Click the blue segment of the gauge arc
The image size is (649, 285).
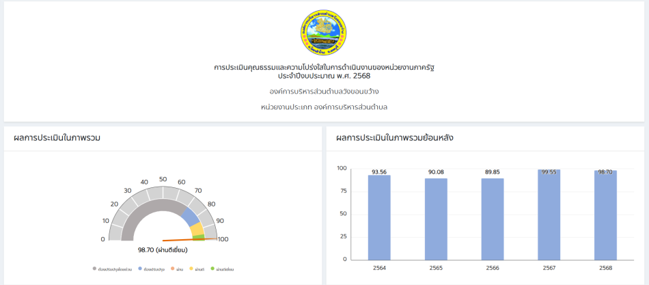click(x=190, y=216)
